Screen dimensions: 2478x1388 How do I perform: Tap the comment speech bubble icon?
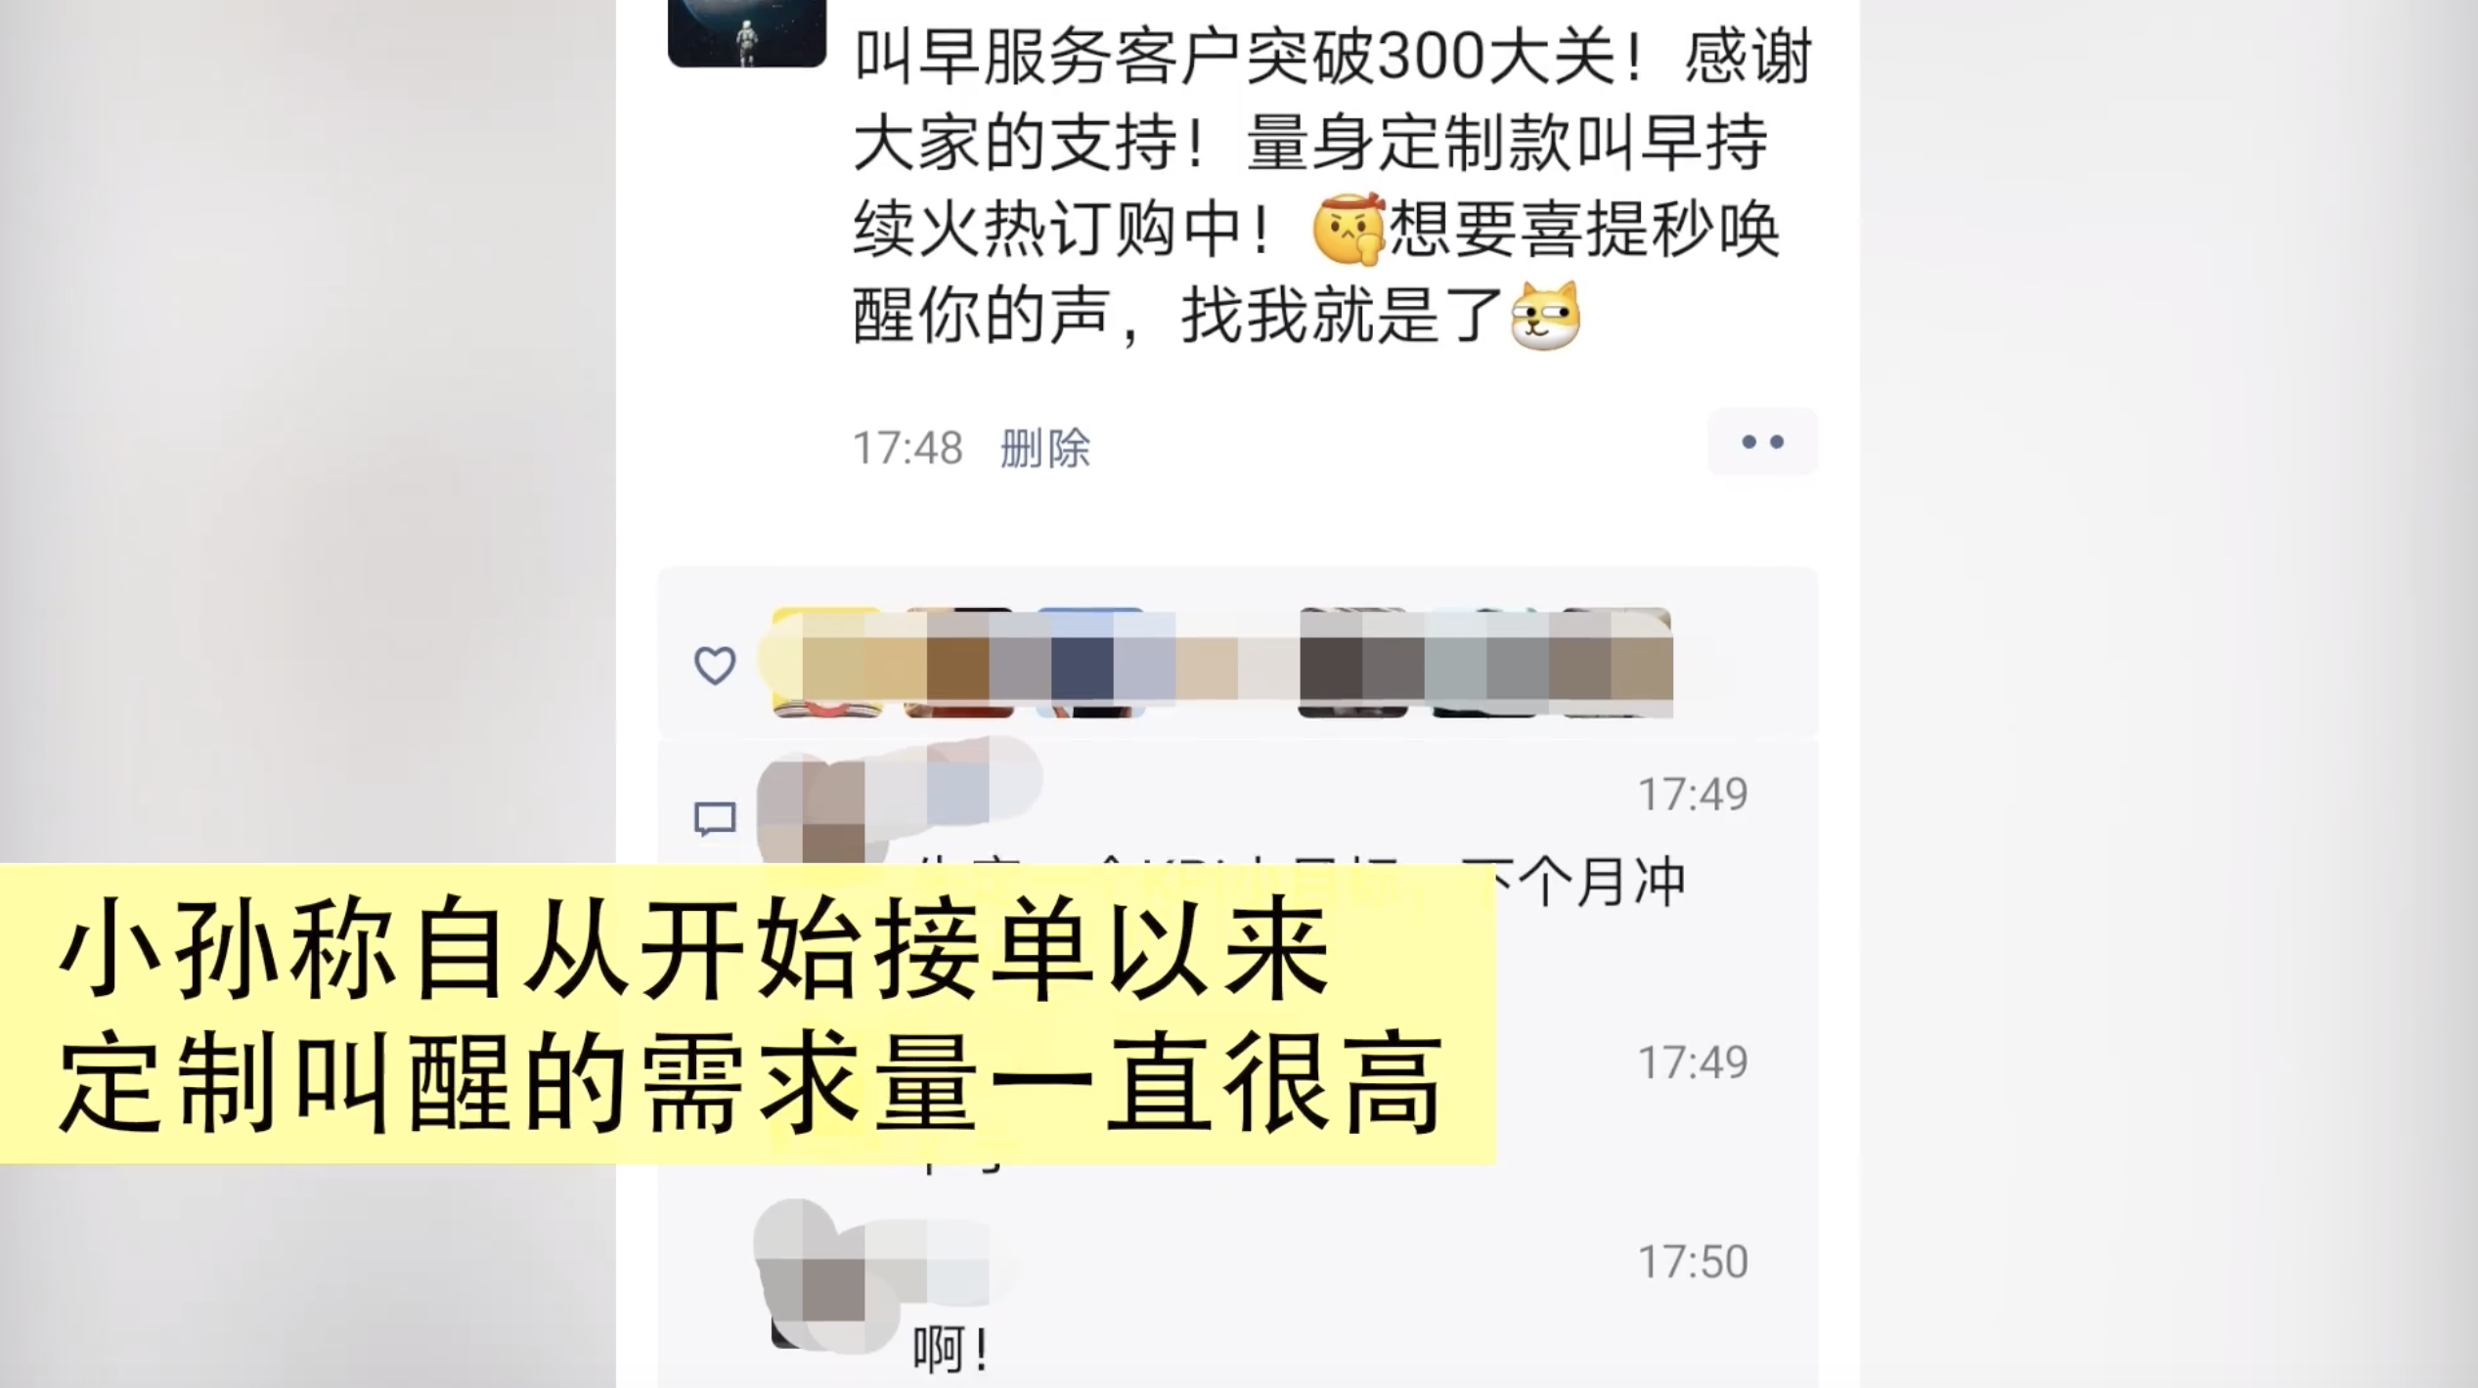click(x=714, y=818)
